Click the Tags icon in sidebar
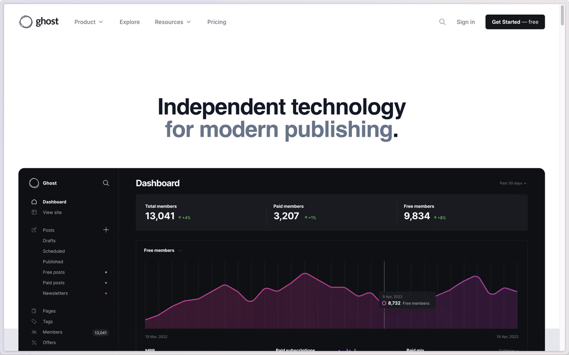Screen dimensions: 569x355 click(34, 321)
